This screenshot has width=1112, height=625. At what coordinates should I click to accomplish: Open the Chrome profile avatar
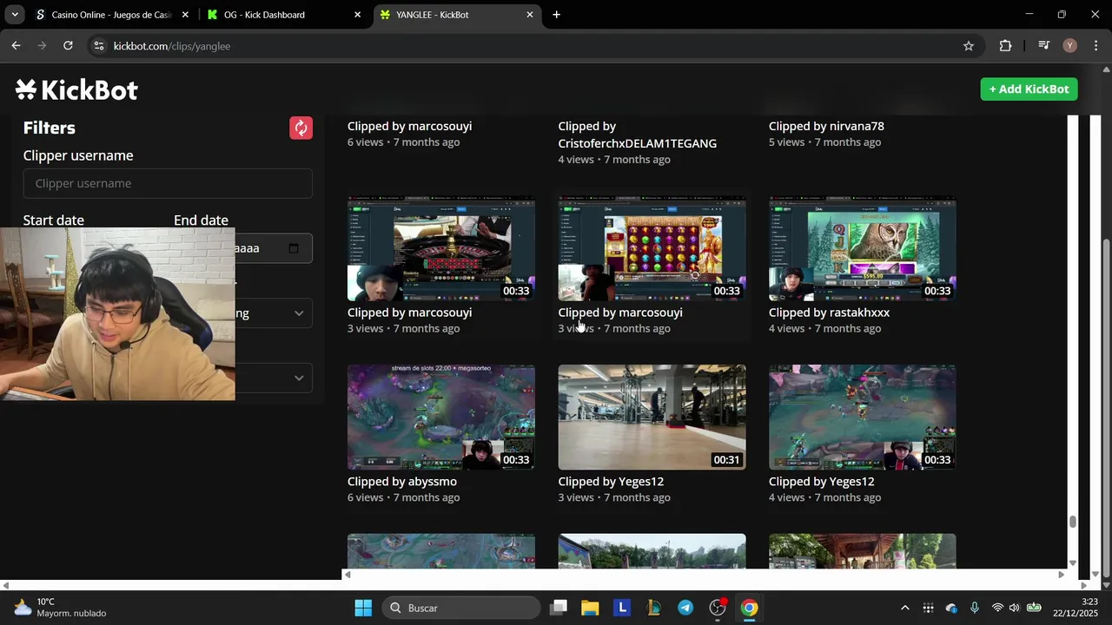[x=1069, y=46]
